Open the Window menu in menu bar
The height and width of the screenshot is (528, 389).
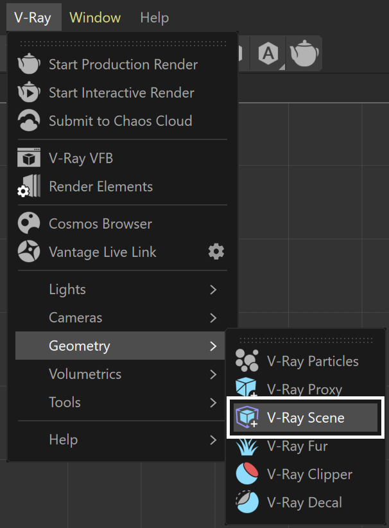(x=95, y=17)
